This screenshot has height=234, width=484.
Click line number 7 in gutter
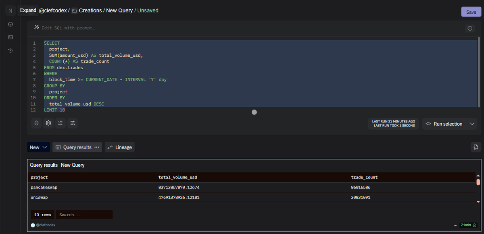34,80
